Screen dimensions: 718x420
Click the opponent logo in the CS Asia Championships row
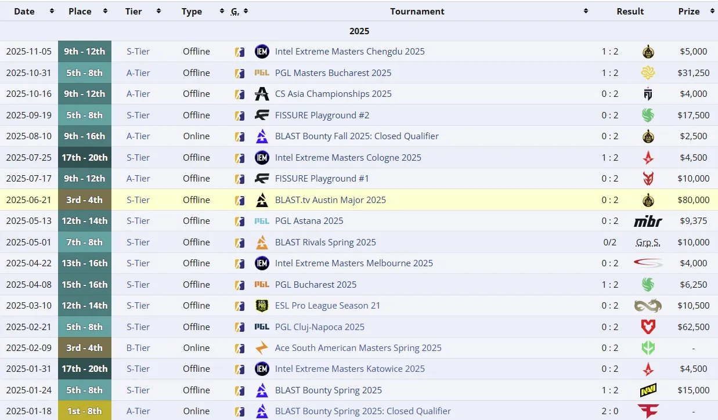pyautogui.click(x=648, y=94)
